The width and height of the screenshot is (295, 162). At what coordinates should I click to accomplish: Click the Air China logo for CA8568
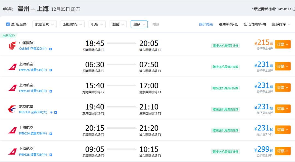[x=12, y=46]
